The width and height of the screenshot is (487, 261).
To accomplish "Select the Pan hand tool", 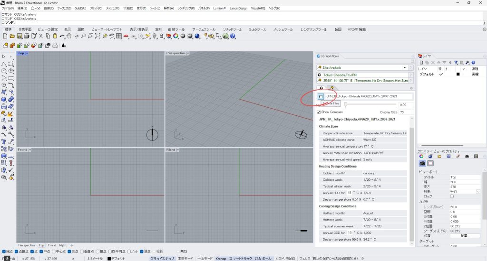I will coord(69,36).
